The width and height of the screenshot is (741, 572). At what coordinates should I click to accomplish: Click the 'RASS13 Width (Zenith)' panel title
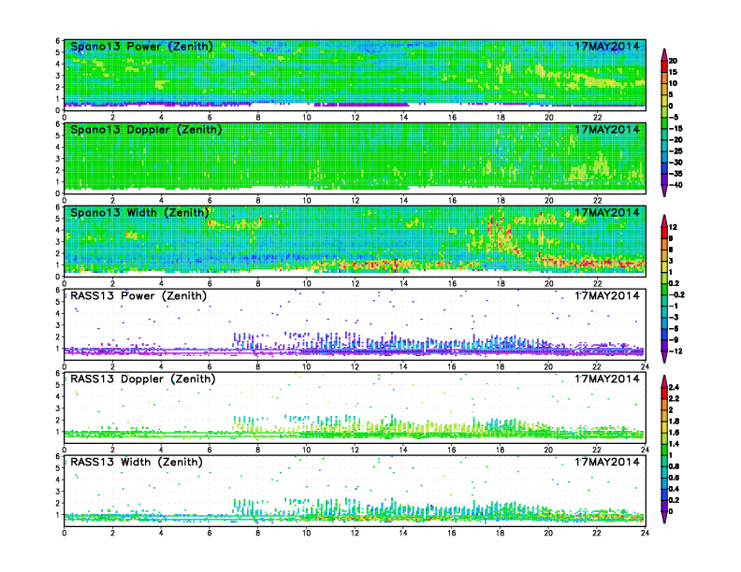[137, 462]
